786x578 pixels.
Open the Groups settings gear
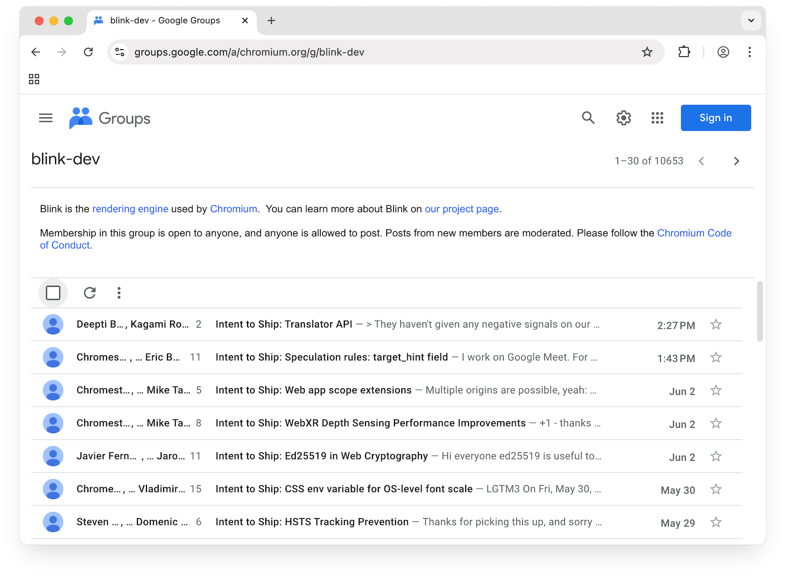pos(623,118)
